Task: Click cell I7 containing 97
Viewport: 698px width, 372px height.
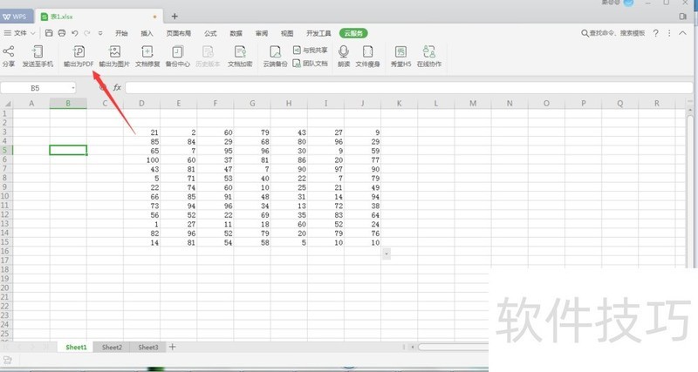Action: pos(325,169)
